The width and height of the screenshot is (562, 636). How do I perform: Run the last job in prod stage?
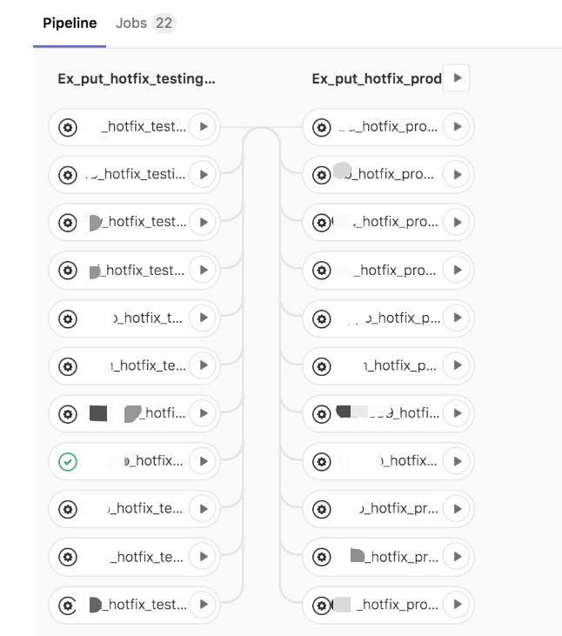[x=457, y=604]
